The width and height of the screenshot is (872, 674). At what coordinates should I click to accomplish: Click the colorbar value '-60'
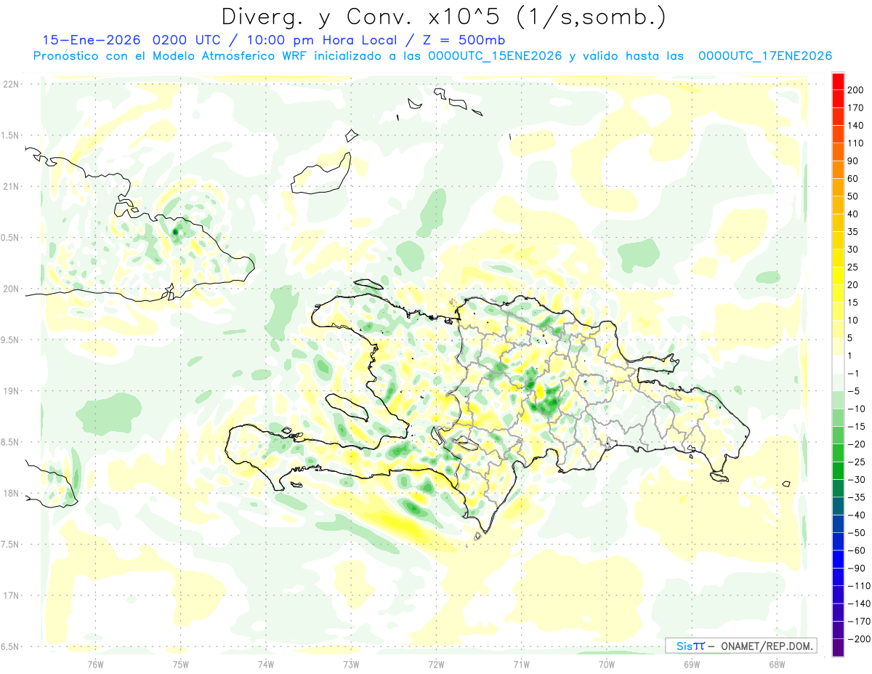coord(858,550)
